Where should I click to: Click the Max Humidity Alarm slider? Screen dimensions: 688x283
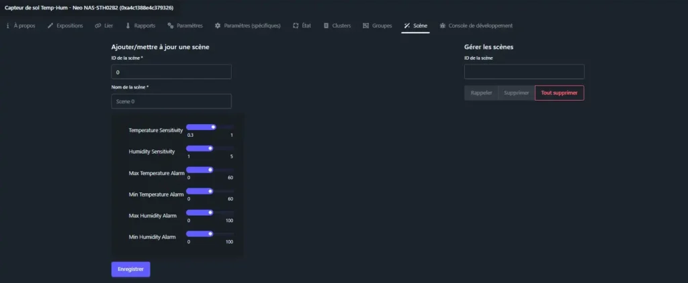(x=210, y=213)
